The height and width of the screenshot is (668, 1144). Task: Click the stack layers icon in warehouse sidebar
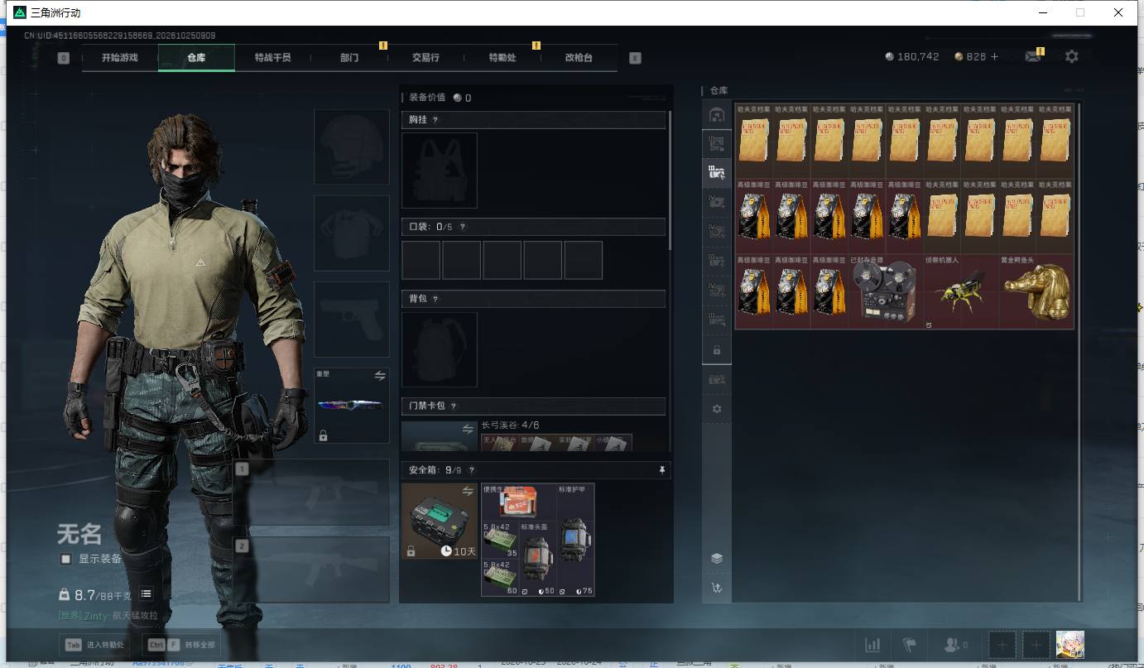point(717,558)
